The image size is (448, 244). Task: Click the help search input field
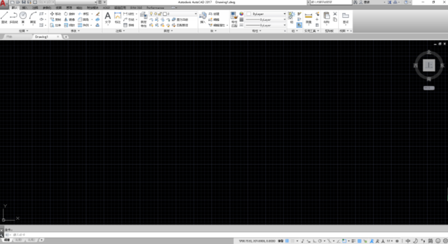[x=328, y=2]
